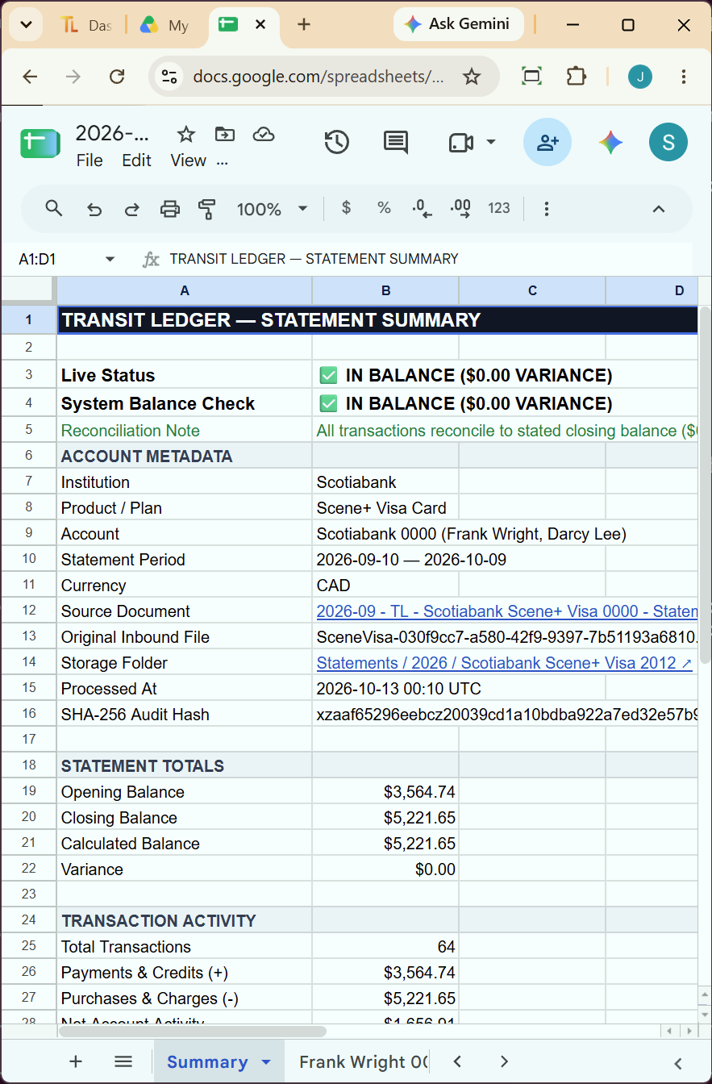This screenshot has height=1084, width=712.
Task: Open the Chrome three-dot menu
Action: point(684,77)
